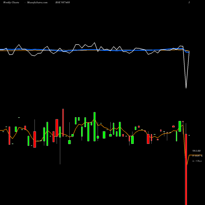Image resolution: width=205 pixels, height=205 pixels.
Task: Click the 'in 1 Days' label
Action: [197, 161]
